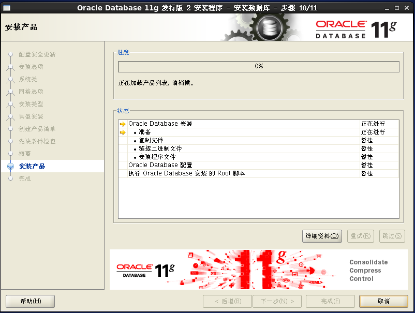Go back with the 后退(B) button
Image resolution: width=415 pixels, height=313 pixels.
[x=228, y=301]
